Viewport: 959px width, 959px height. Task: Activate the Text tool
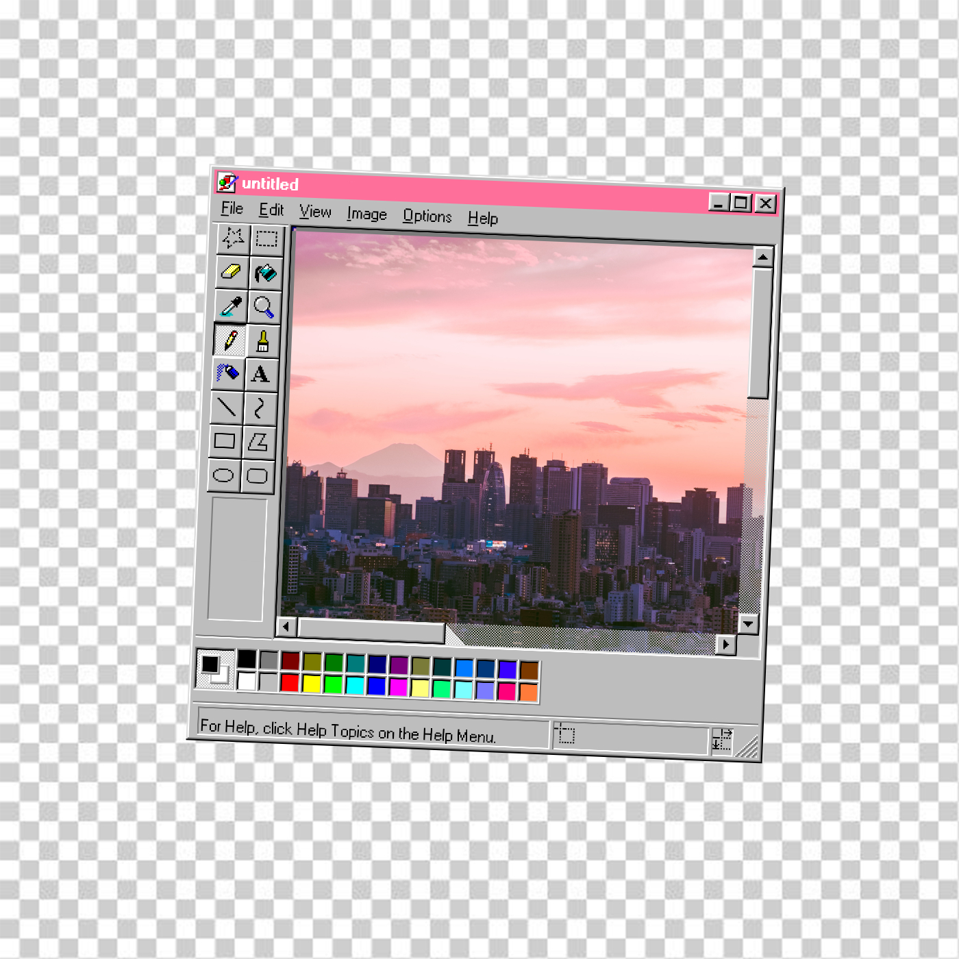coord(260,374)
